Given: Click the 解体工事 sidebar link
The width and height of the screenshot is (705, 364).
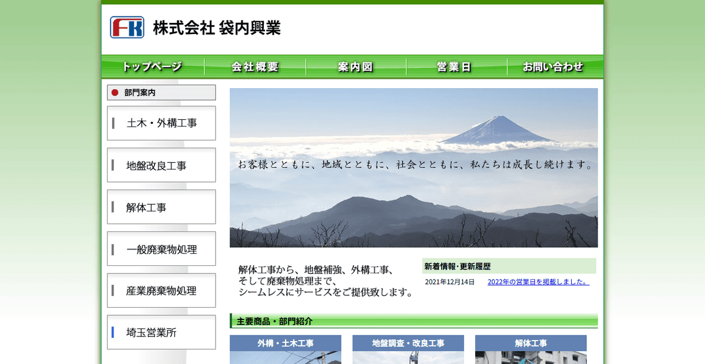Looking at the screenshot, I should pyautogui.click(x=161, y=207).
